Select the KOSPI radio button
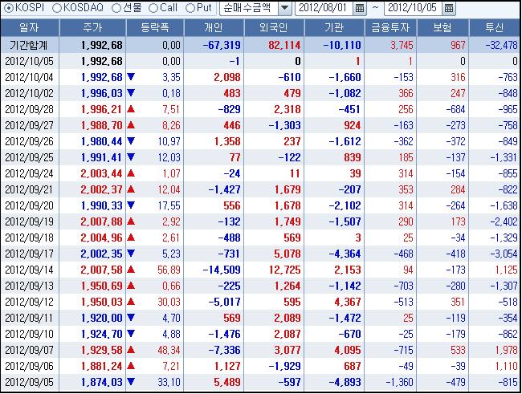 click(8, 8)
